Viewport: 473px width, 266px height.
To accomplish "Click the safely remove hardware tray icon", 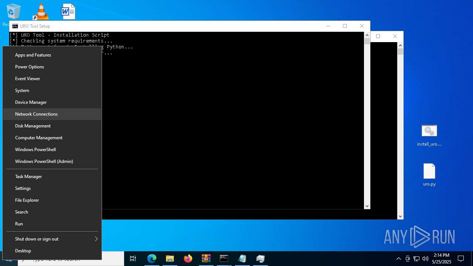I will click(408, 259).
